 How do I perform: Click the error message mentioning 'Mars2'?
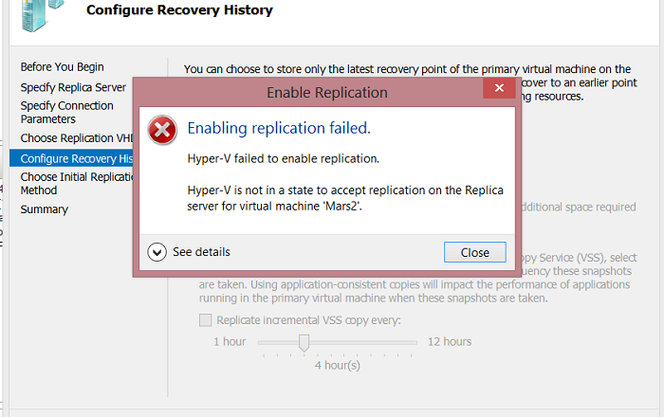pos(345,198)
